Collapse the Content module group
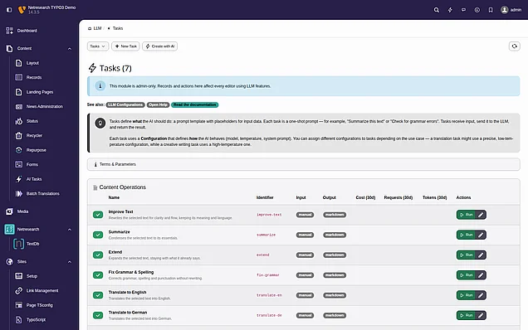The width and height of the screenshot is (528, 330). pos(70,48)
